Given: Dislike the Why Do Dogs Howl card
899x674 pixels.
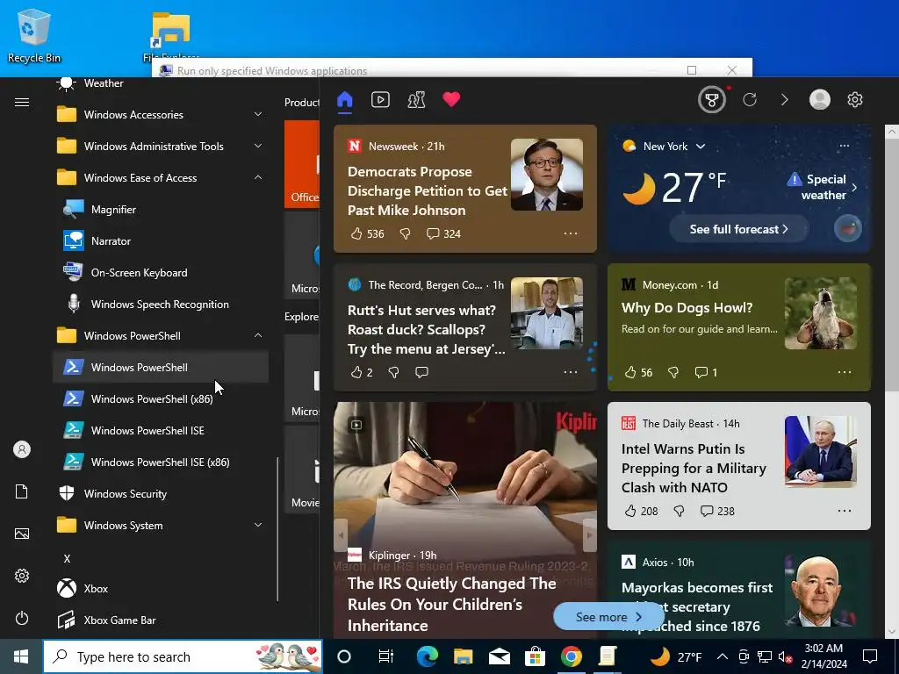Looking at the screenshot, I should [x=673, y=372].
